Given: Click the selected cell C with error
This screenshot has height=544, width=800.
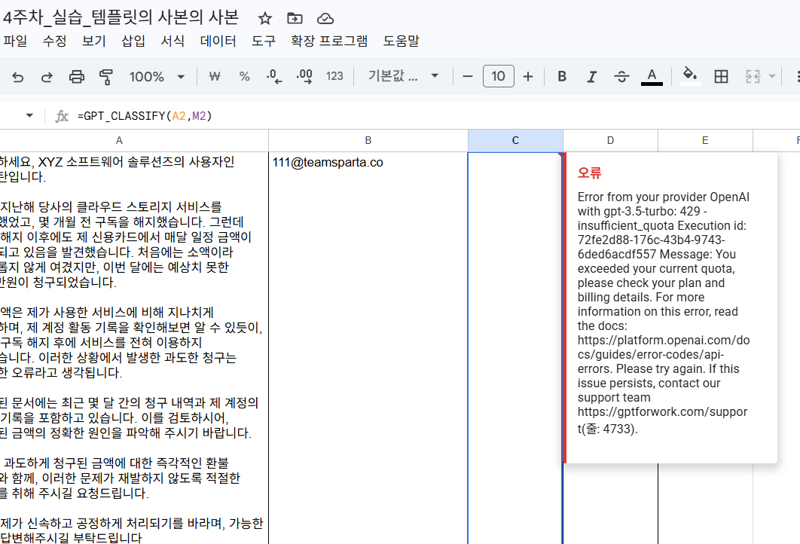Looking at the screenshot, I should [515, 348].
